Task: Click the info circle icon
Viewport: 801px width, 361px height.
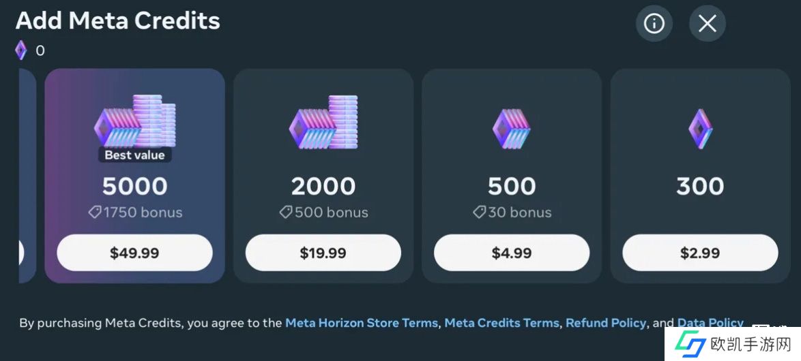Action: coord(654,24)
